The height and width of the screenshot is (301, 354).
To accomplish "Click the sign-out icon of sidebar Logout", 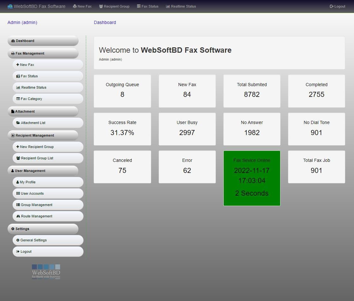I will (x=18, y=251).
